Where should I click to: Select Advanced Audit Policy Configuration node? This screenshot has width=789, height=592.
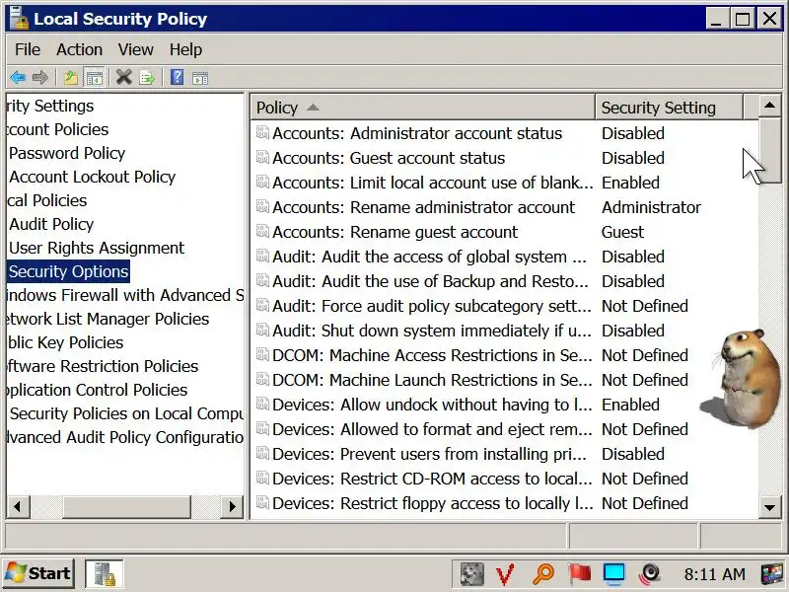tap(125, 437)
